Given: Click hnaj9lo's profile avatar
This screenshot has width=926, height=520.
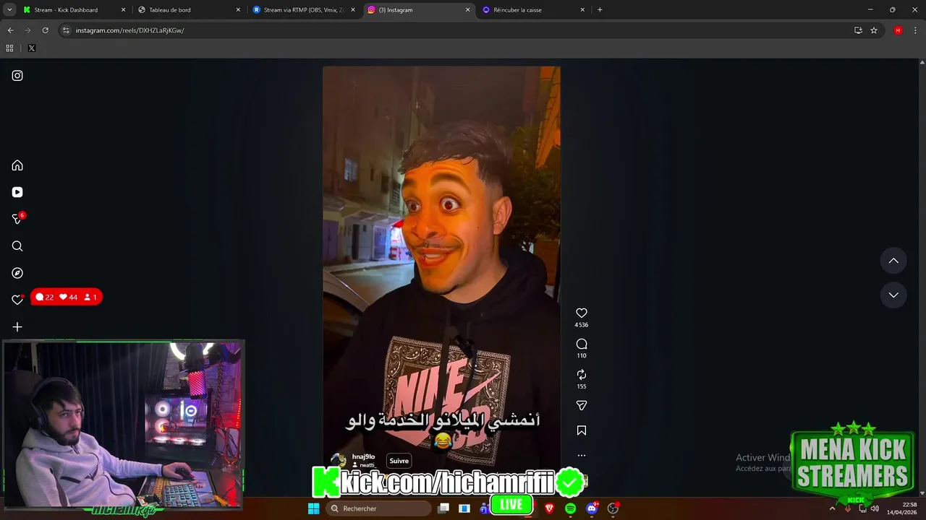Looking at the screenshot, I should [x=338, y=461].
